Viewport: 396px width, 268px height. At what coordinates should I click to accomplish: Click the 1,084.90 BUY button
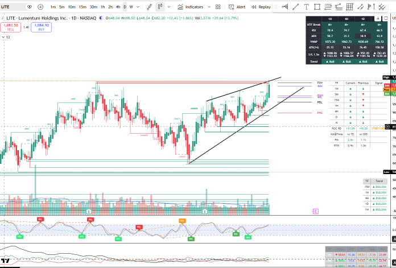[x=42, y=27]
